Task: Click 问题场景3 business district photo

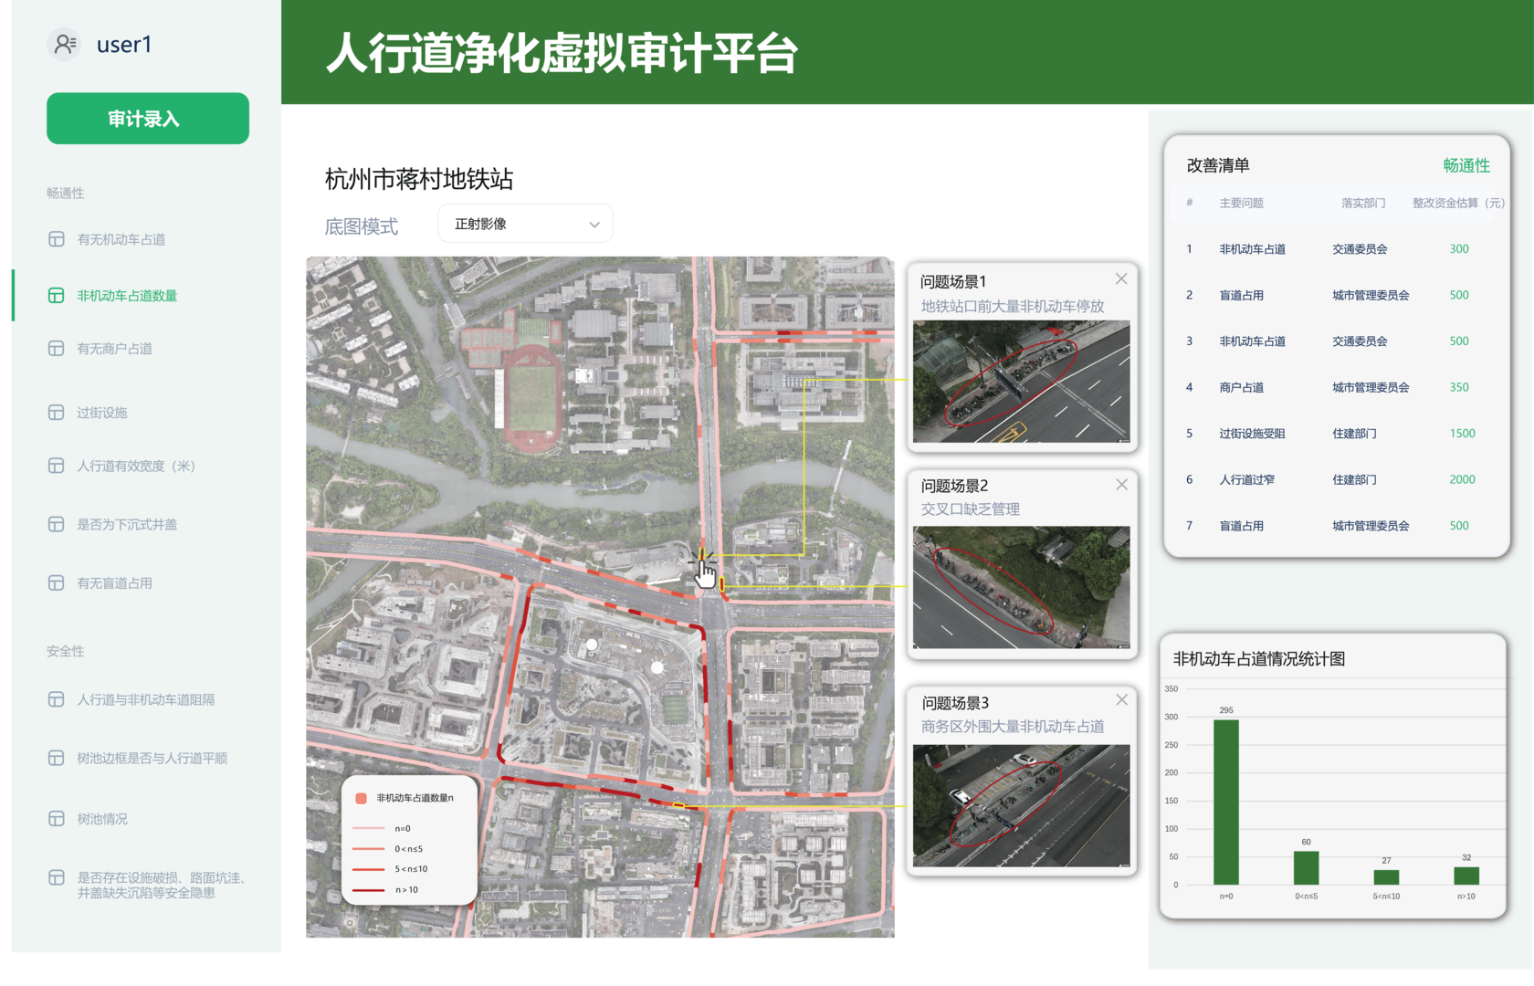Action: [x=1021, y=805]
